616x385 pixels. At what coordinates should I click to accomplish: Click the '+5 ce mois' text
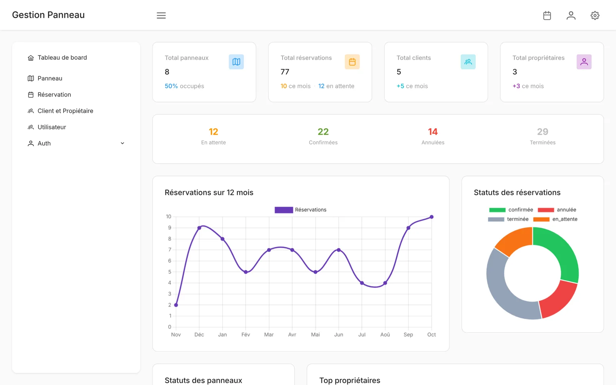point(412,86)
